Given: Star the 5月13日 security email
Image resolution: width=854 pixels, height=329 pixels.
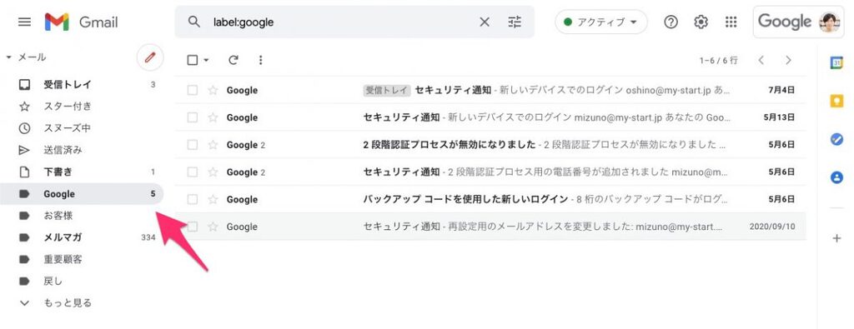Looking at the screenshot, I should click(x=213, y=117).
